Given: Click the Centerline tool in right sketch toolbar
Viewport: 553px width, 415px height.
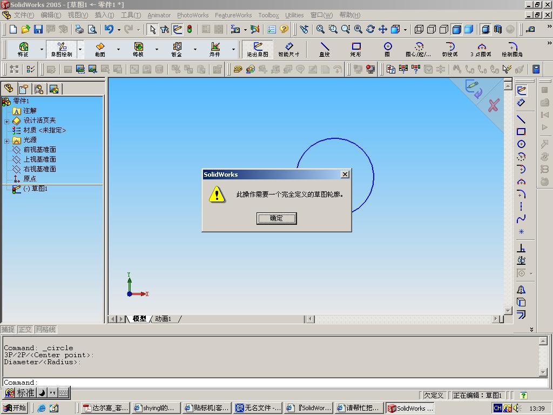Looking at the screenshot, I should pyautogui.click(x=521, y=206).
